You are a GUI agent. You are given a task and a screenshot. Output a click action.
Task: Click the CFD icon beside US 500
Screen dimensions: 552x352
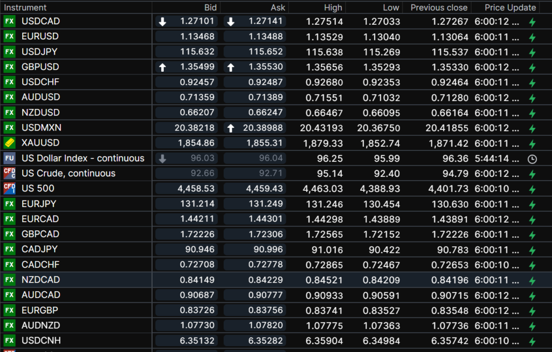(10, 189)
